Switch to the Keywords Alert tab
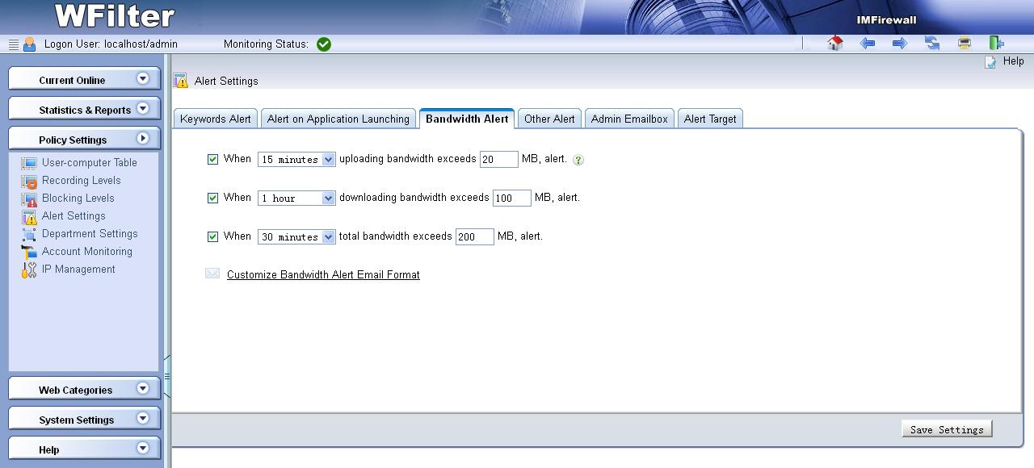The height and width of the screenshot is (468, 1034). click(216, 119)
